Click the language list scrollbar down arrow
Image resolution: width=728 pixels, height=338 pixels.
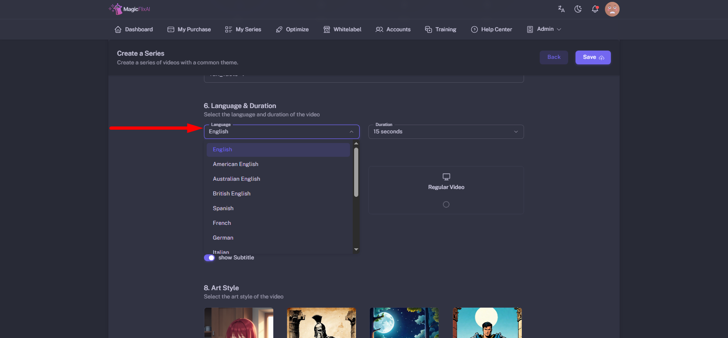356,250
